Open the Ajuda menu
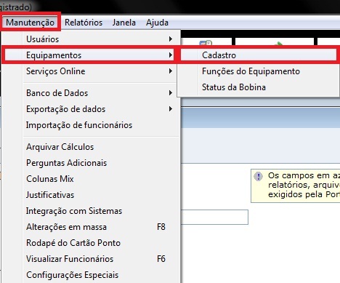The height and width of the screenshot is (283, 340). tap(157, 23)
